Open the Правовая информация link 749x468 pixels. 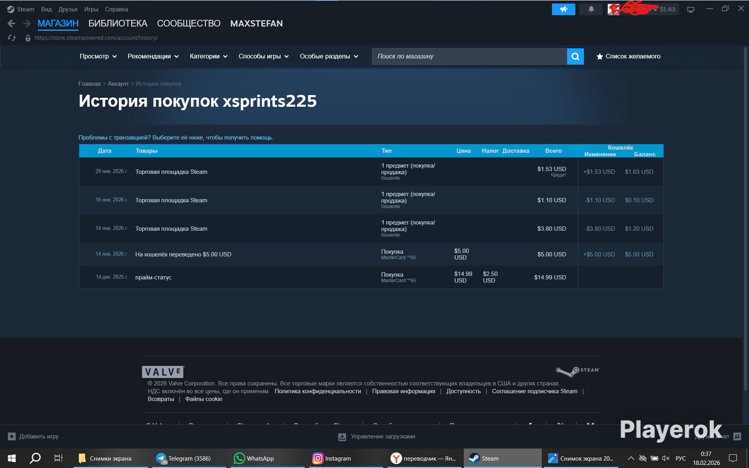coord(404,391)
